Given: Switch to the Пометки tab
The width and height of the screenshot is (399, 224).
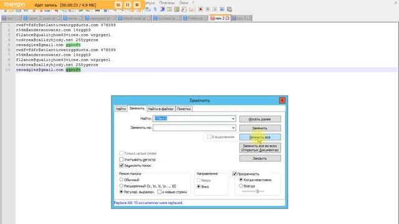Looking at the screenshot, I should 184,109.
